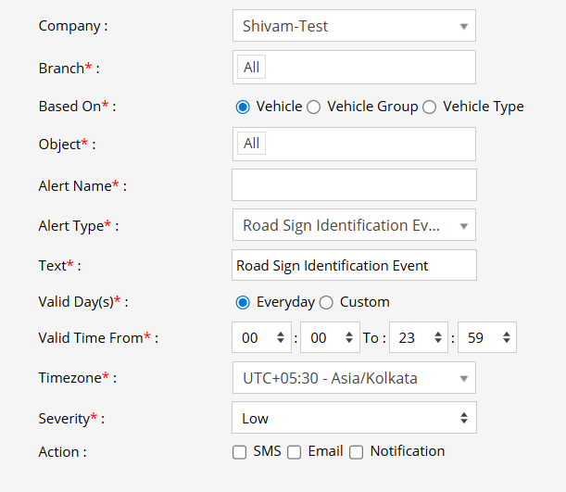Select the Everyday valid days option
This screenshot has width=566, height=492.
pyautogui.click(x=244, y=302)
